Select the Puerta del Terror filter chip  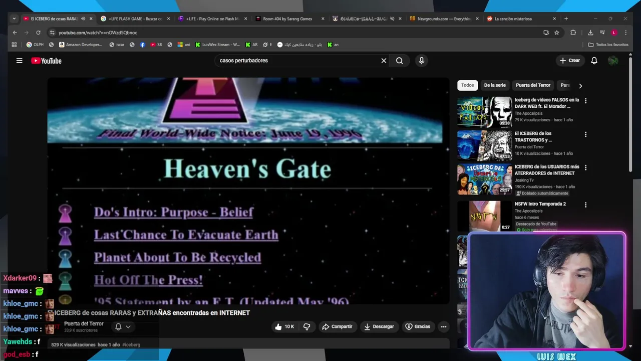point(533,85)
